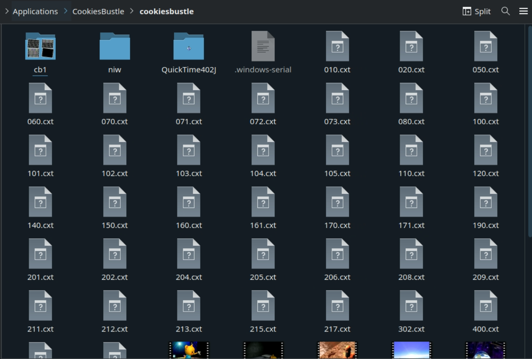Select the 161.cxt file icon

coord(263,202)
